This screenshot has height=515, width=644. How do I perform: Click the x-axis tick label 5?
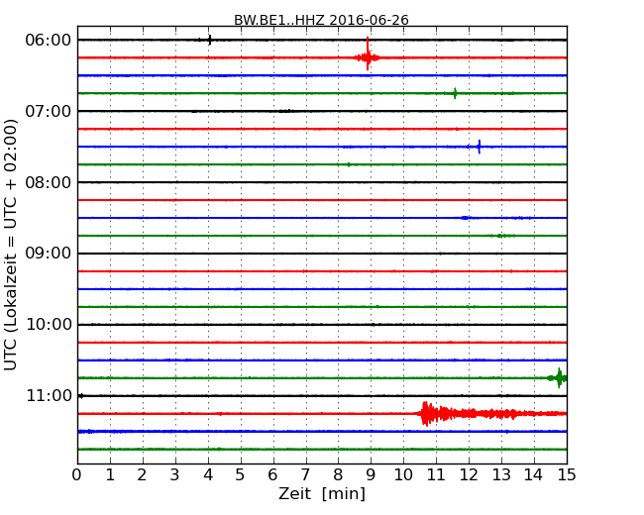[x=240, y=475]
